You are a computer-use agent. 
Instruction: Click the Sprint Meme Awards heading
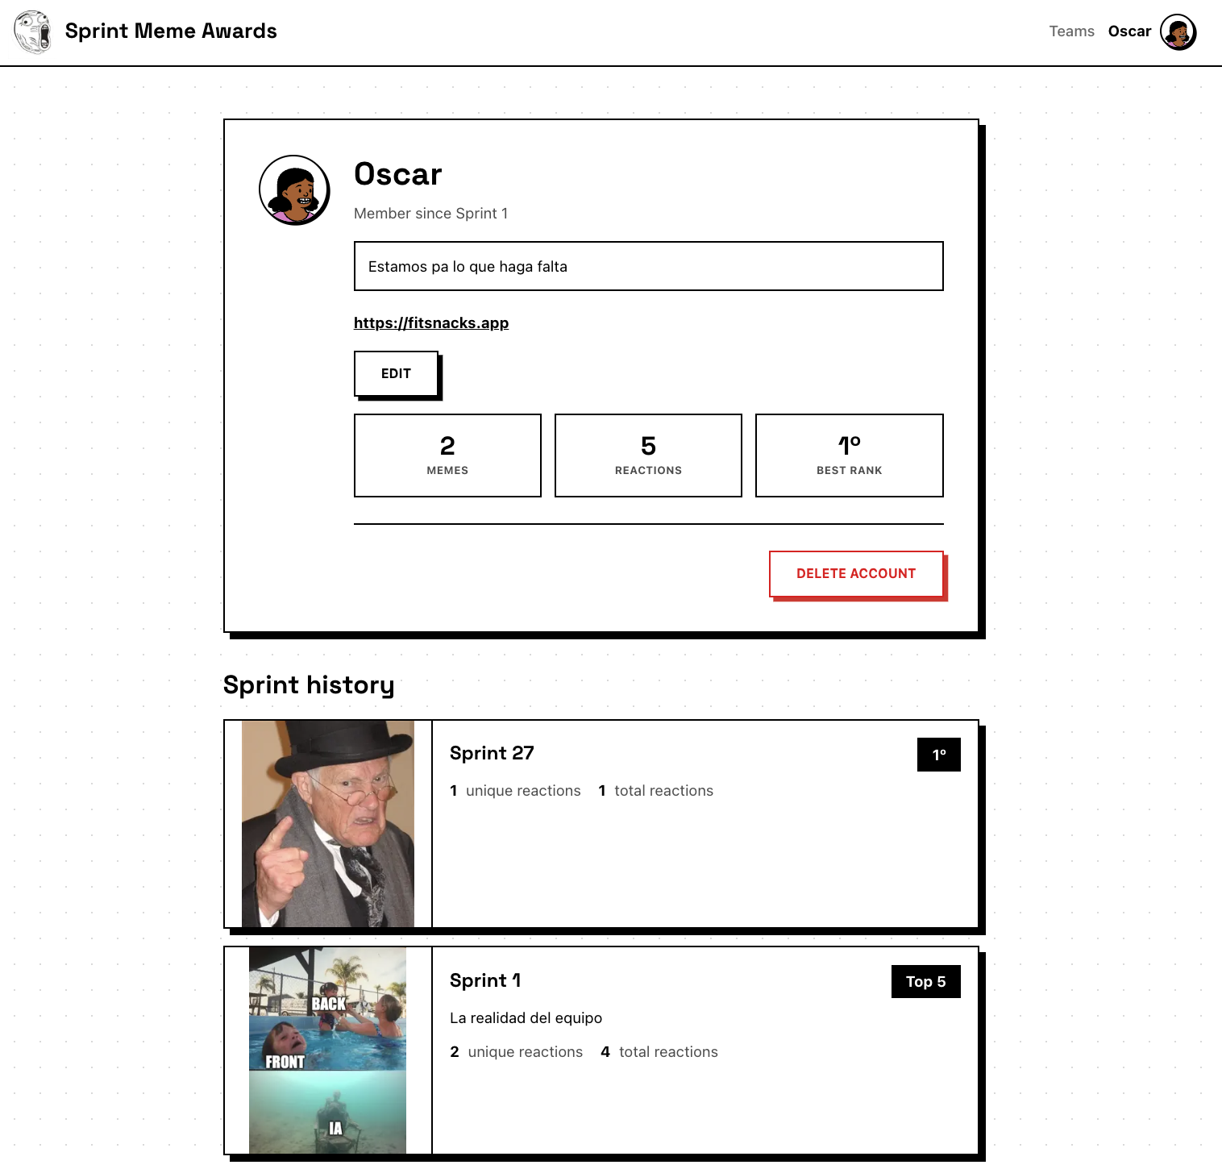click(x=172, y=31)
